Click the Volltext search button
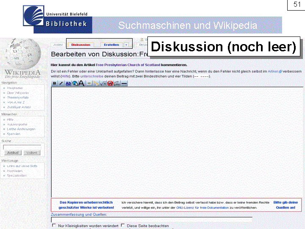This screenshot has height=229, width=305. tap(32, 153)
